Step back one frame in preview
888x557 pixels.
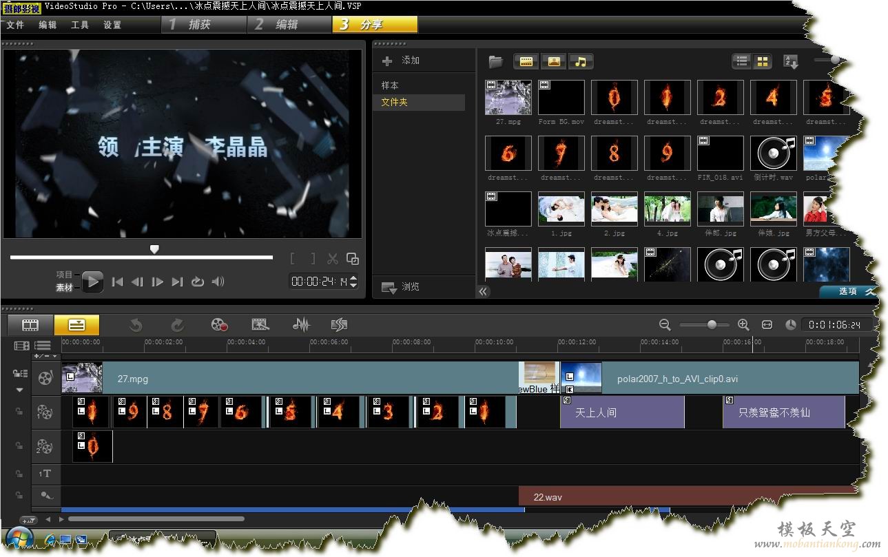click(137, 282)
